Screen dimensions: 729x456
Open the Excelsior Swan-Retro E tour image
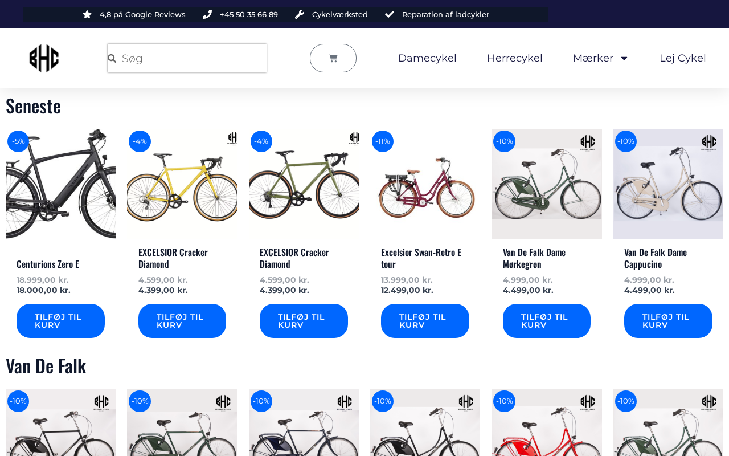click(x=425, y=184)
